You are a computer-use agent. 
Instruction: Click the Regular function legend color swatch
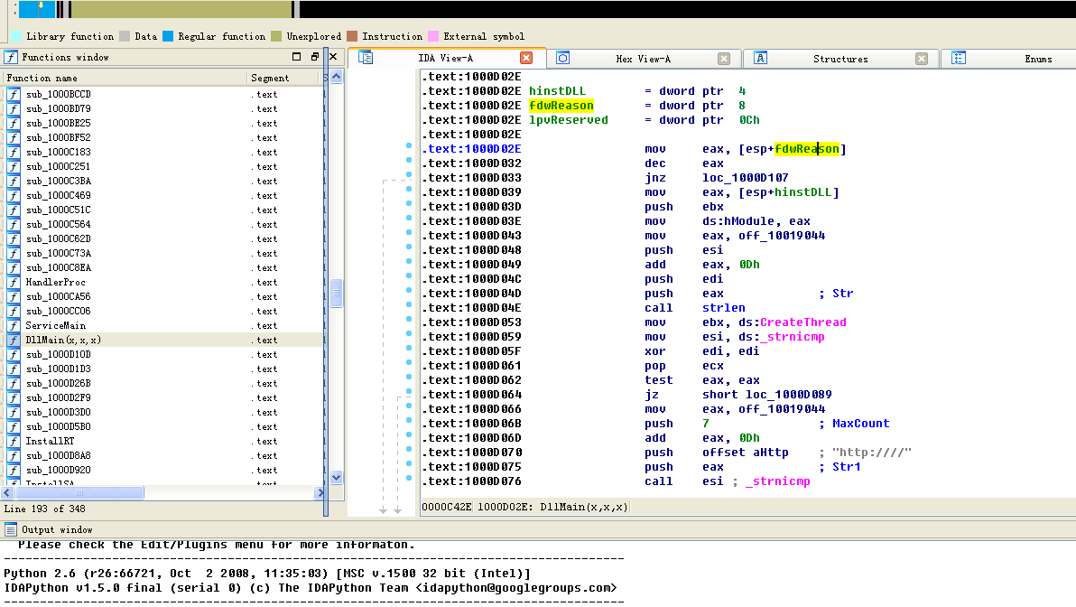click(167, 36)
